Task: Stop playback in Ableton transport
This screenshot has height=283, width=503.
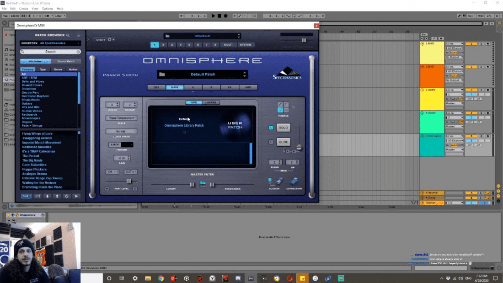Action: 219,16
